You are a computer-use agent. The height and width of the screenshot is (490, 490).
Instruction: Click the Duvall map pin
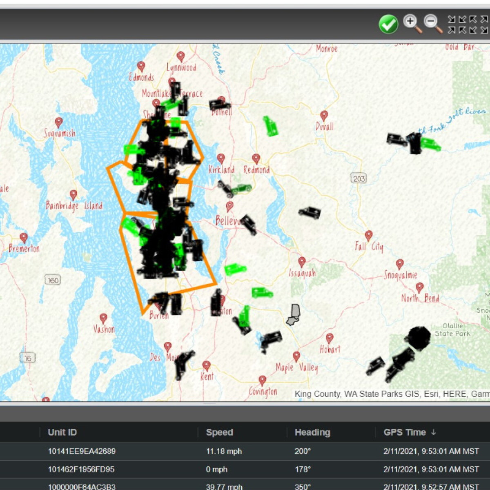[x=324, y=116]
